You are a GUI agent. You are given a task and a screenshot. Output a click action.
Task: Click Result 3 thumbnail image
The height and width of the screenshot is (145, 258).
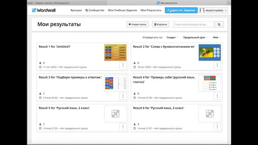tap(115, 83)
